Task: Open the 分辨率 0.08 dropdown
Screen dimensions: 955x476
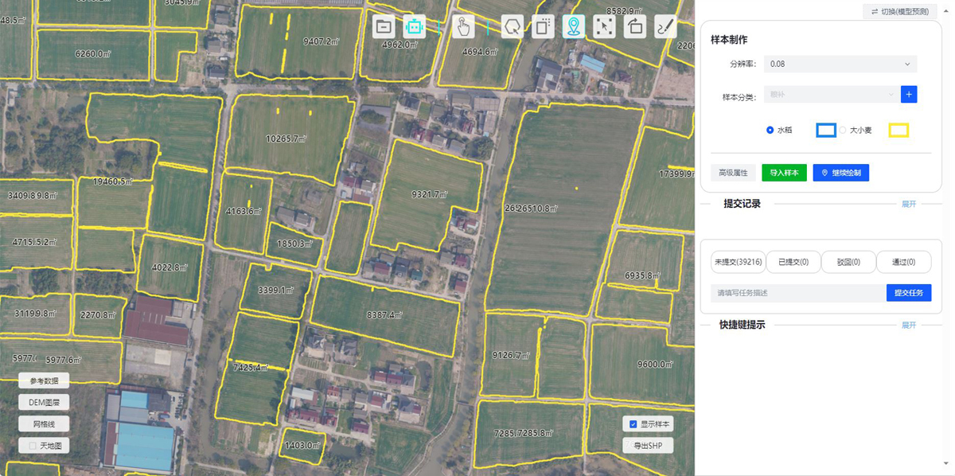Action: pos(840,64)
